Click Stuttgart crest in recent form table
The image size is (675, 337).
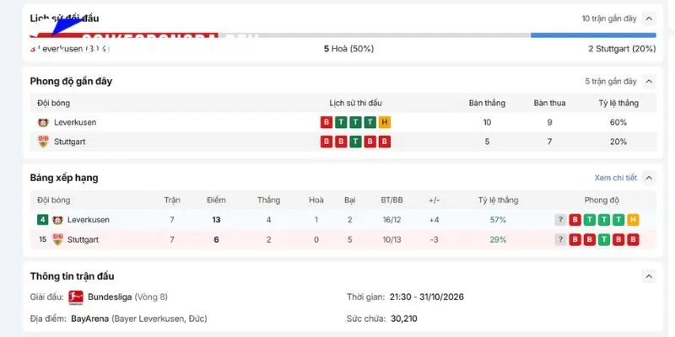(43, 142)
